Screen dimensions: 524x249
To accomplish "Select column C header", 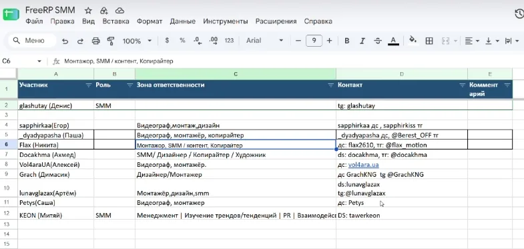I will [236, 74].
